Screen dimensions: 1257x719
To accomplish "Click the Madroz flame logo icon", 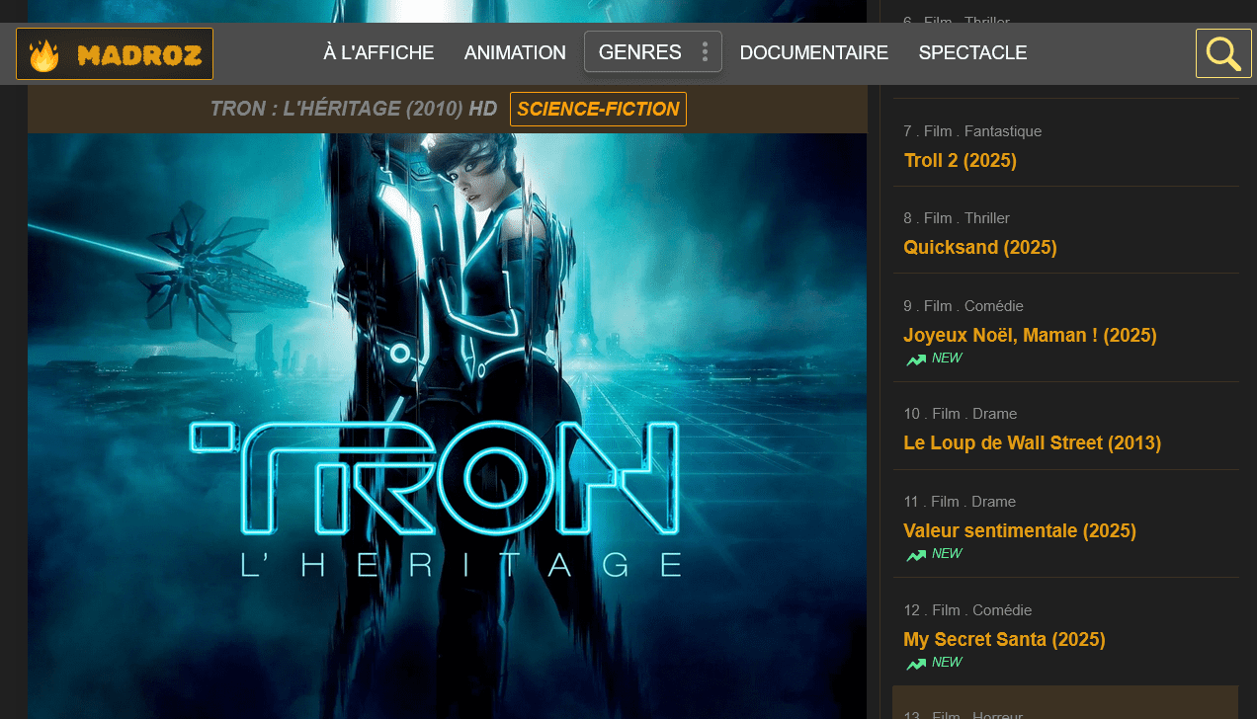I will (44, 55).
